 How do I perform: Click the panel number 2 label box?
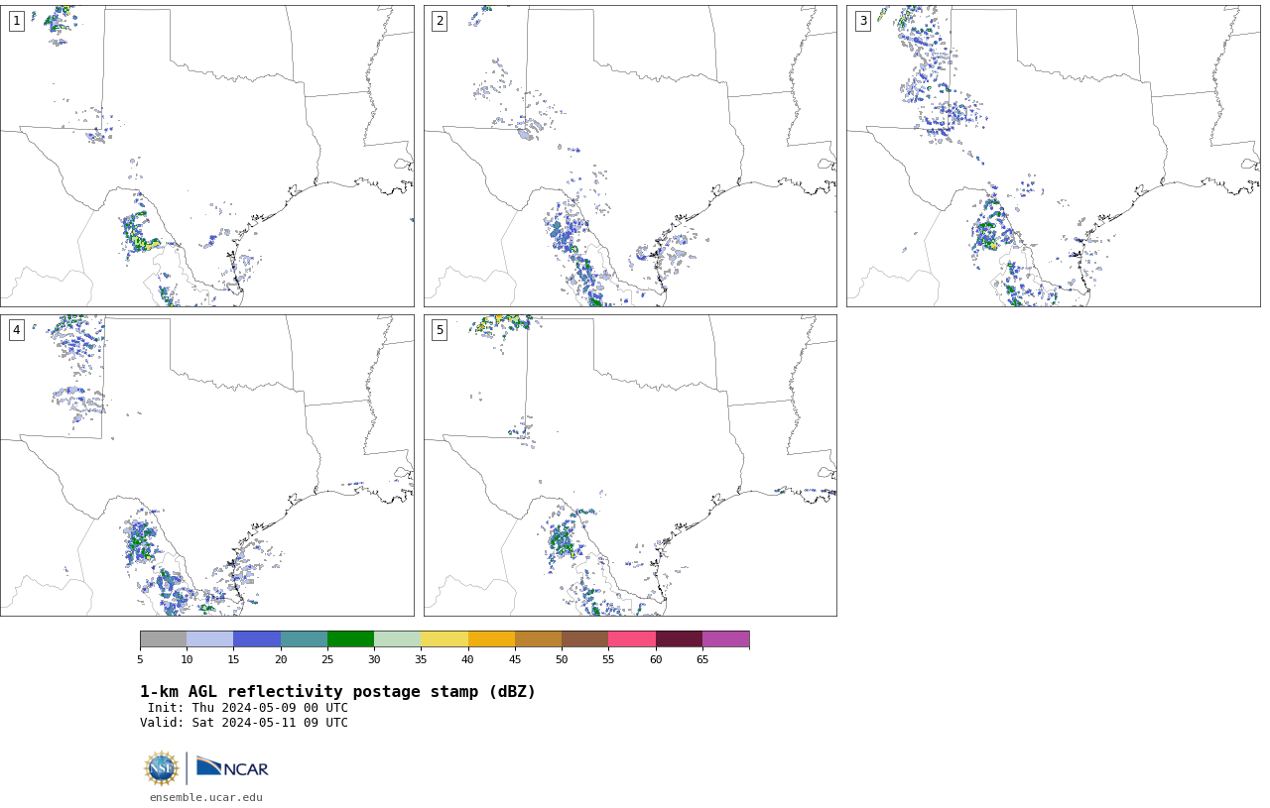click(x=440, y=21)
